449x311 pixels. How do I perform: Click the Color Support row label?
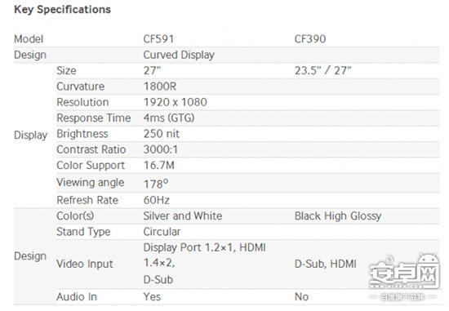91,165
